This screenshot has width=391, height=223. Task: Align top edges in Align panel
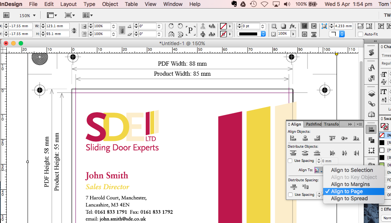click(x=332, y=138)
